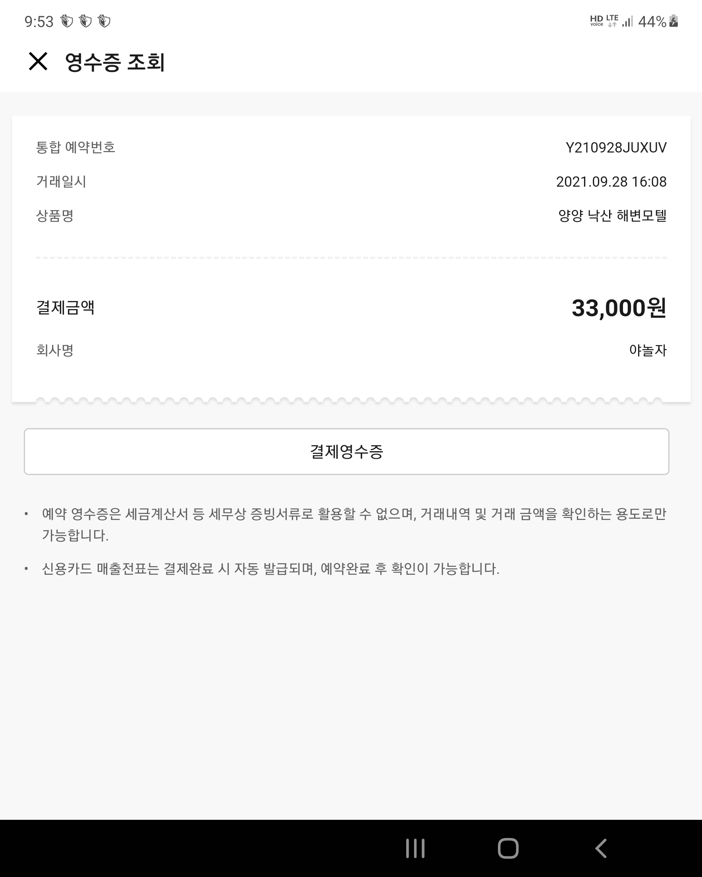Tap the Android back arrow
This screenshot has height=877, width=702.
pos(601,848)
